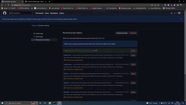Click the browser address bar URL
Screen dimensions: 186x105
click(x=22, y=5)
